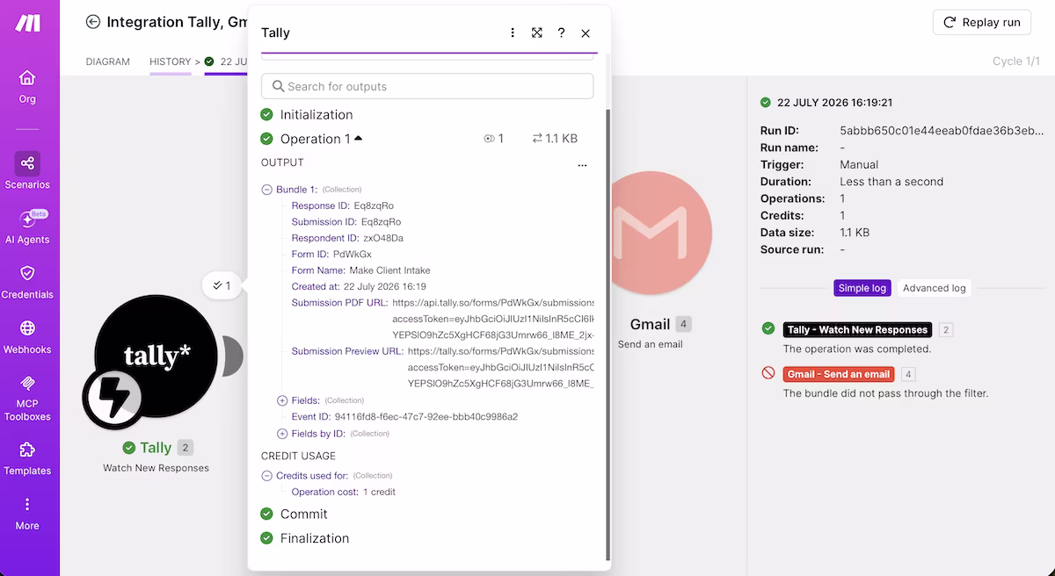Click the Response ID value Eq8zqRo
This screenshot has height=576, width=1055.
(373, 205)
